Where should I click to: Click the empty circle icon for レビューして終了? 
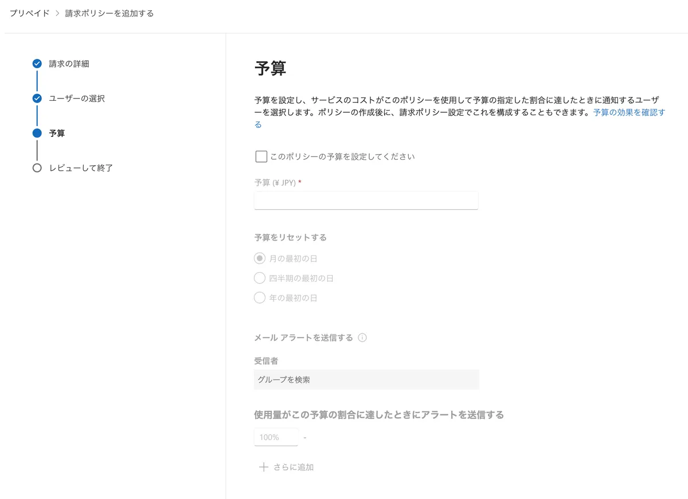coord(37,168)
